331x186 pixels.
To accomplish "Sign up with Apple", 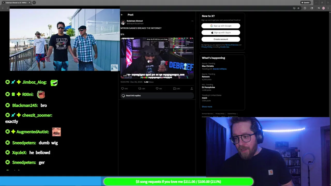I will [x=221, y=33].
